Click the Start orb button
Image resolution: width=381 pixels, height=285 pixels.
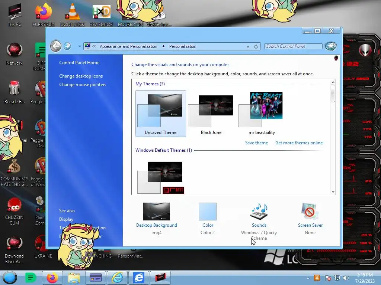click(x=10, y=278)
